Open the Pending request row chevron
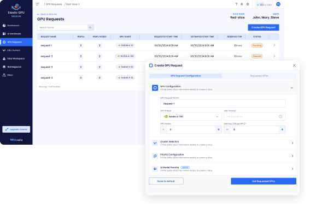Viewport: 310px width, 208px height. (x=274, y=45)
